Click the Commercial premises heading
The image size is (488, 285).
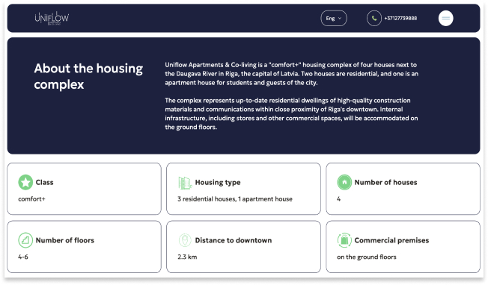391,240
